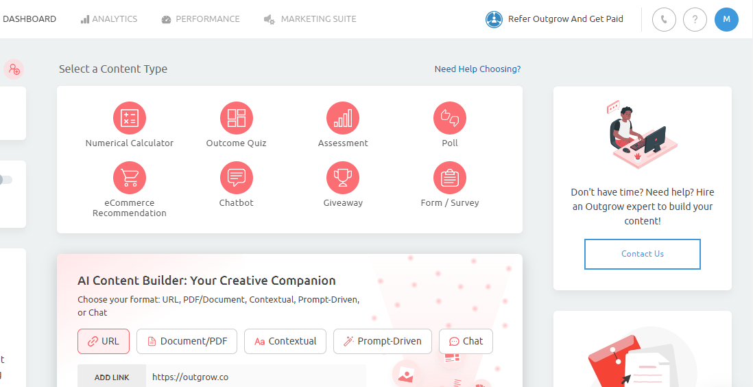The width and height of the screenshot is (753, 387).
Task: Click the eCommerce Recommendation label text
Action: (x=129, y=208)
